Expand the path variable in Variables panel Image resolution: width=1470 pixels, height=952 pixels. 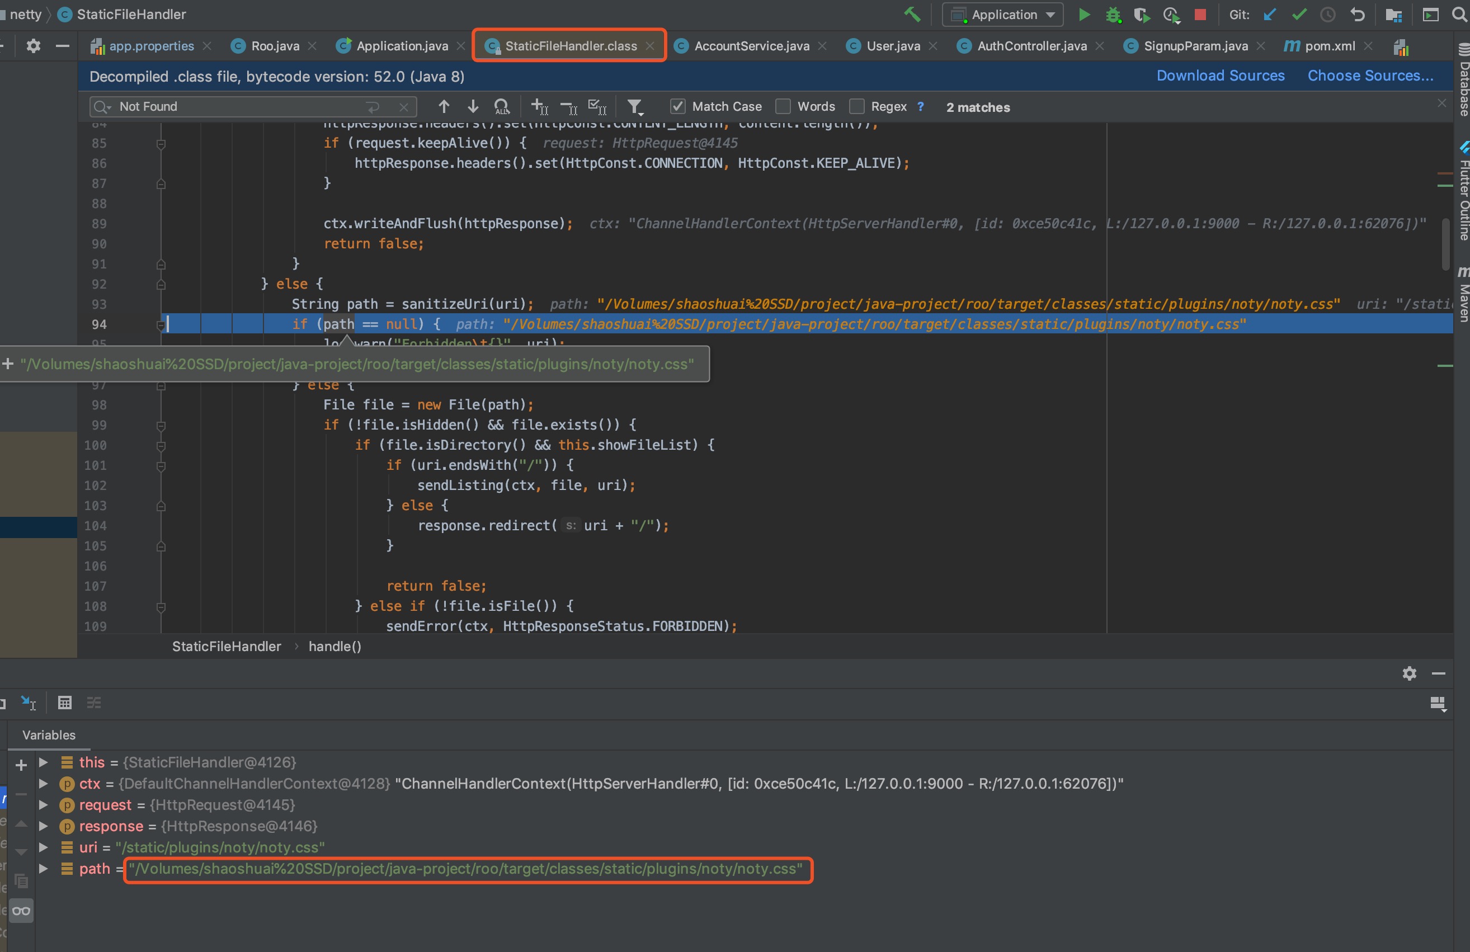(x=43, y=869)
